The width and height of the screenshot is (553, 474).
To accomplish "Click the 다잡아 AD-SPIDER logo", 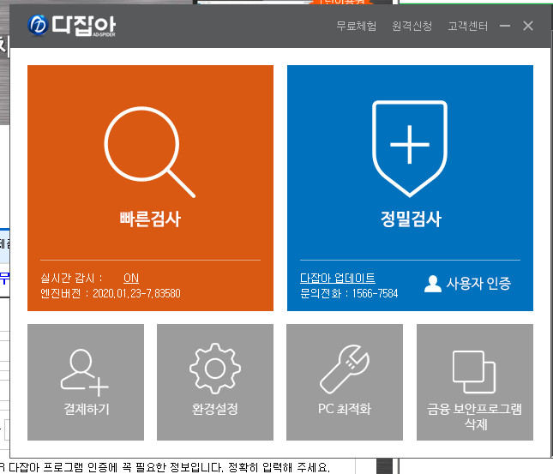I will coord(72,26).
